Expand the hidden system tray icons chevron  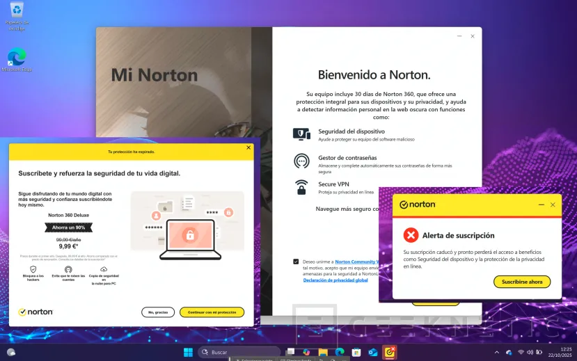point(496,352)
